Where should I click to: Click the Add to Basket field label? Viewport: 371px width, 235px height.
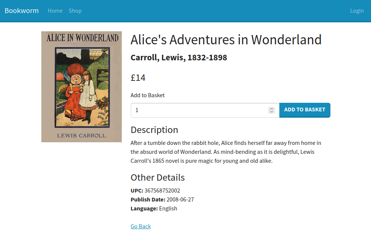(x=148, y=95)
